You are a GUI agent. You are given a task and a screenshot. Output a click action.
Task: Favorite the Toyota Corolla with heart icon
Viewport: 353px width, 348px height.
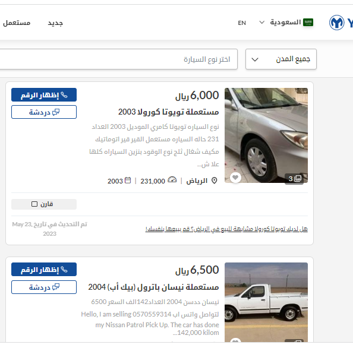point(235,178)
